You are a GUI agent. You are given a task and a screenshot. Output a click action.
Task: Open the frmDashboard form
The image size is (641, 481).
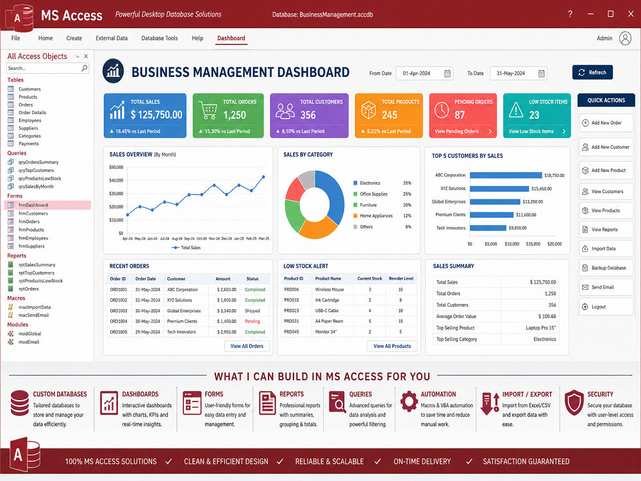click(47, 205)
